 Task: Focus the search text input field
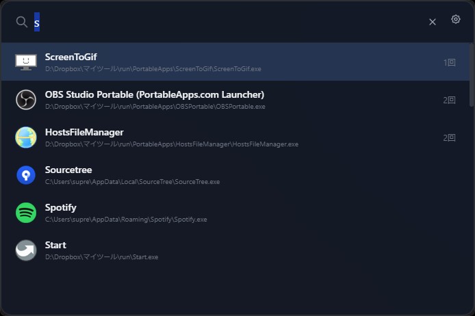point(226,22)
